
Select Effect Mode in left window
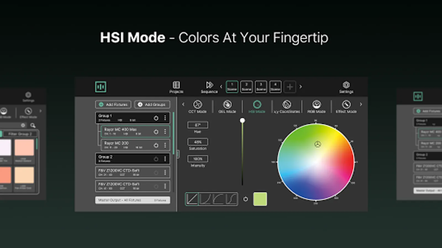tap(28, 113)
